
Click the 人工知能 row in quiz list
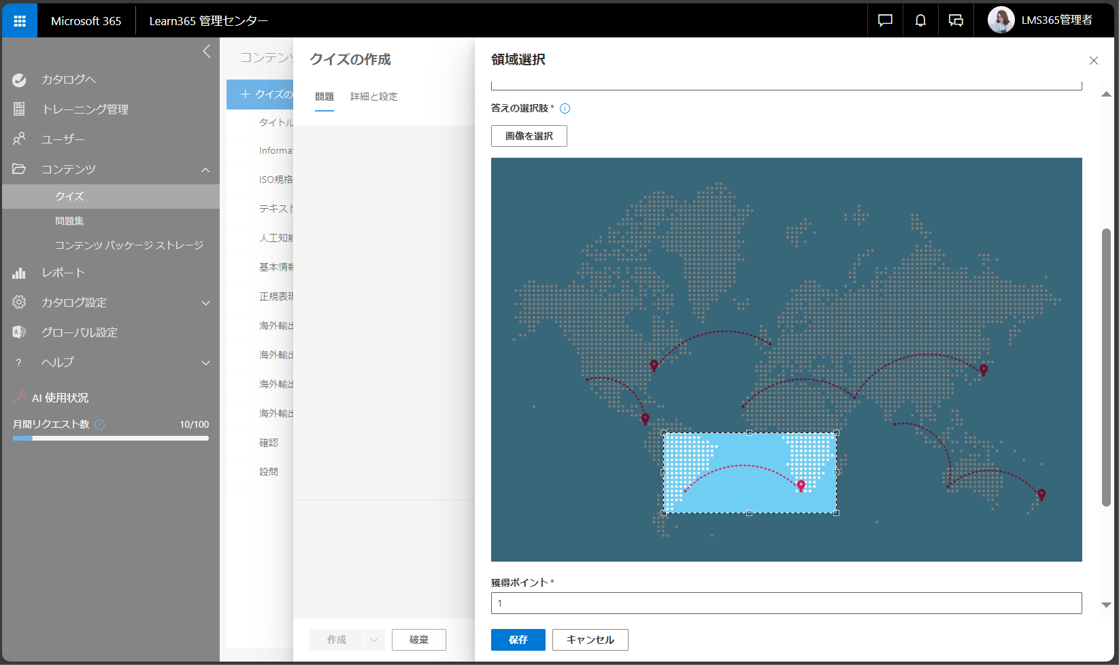pos(260,238)
